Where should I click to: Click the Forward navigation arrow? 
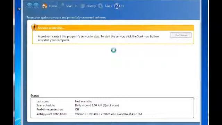click(x=36, y=6)
